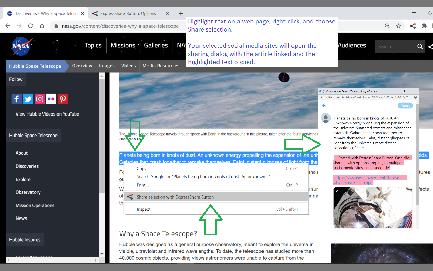
Task: Click the Twitter bird icon under Follow
Action: (28, 99)
